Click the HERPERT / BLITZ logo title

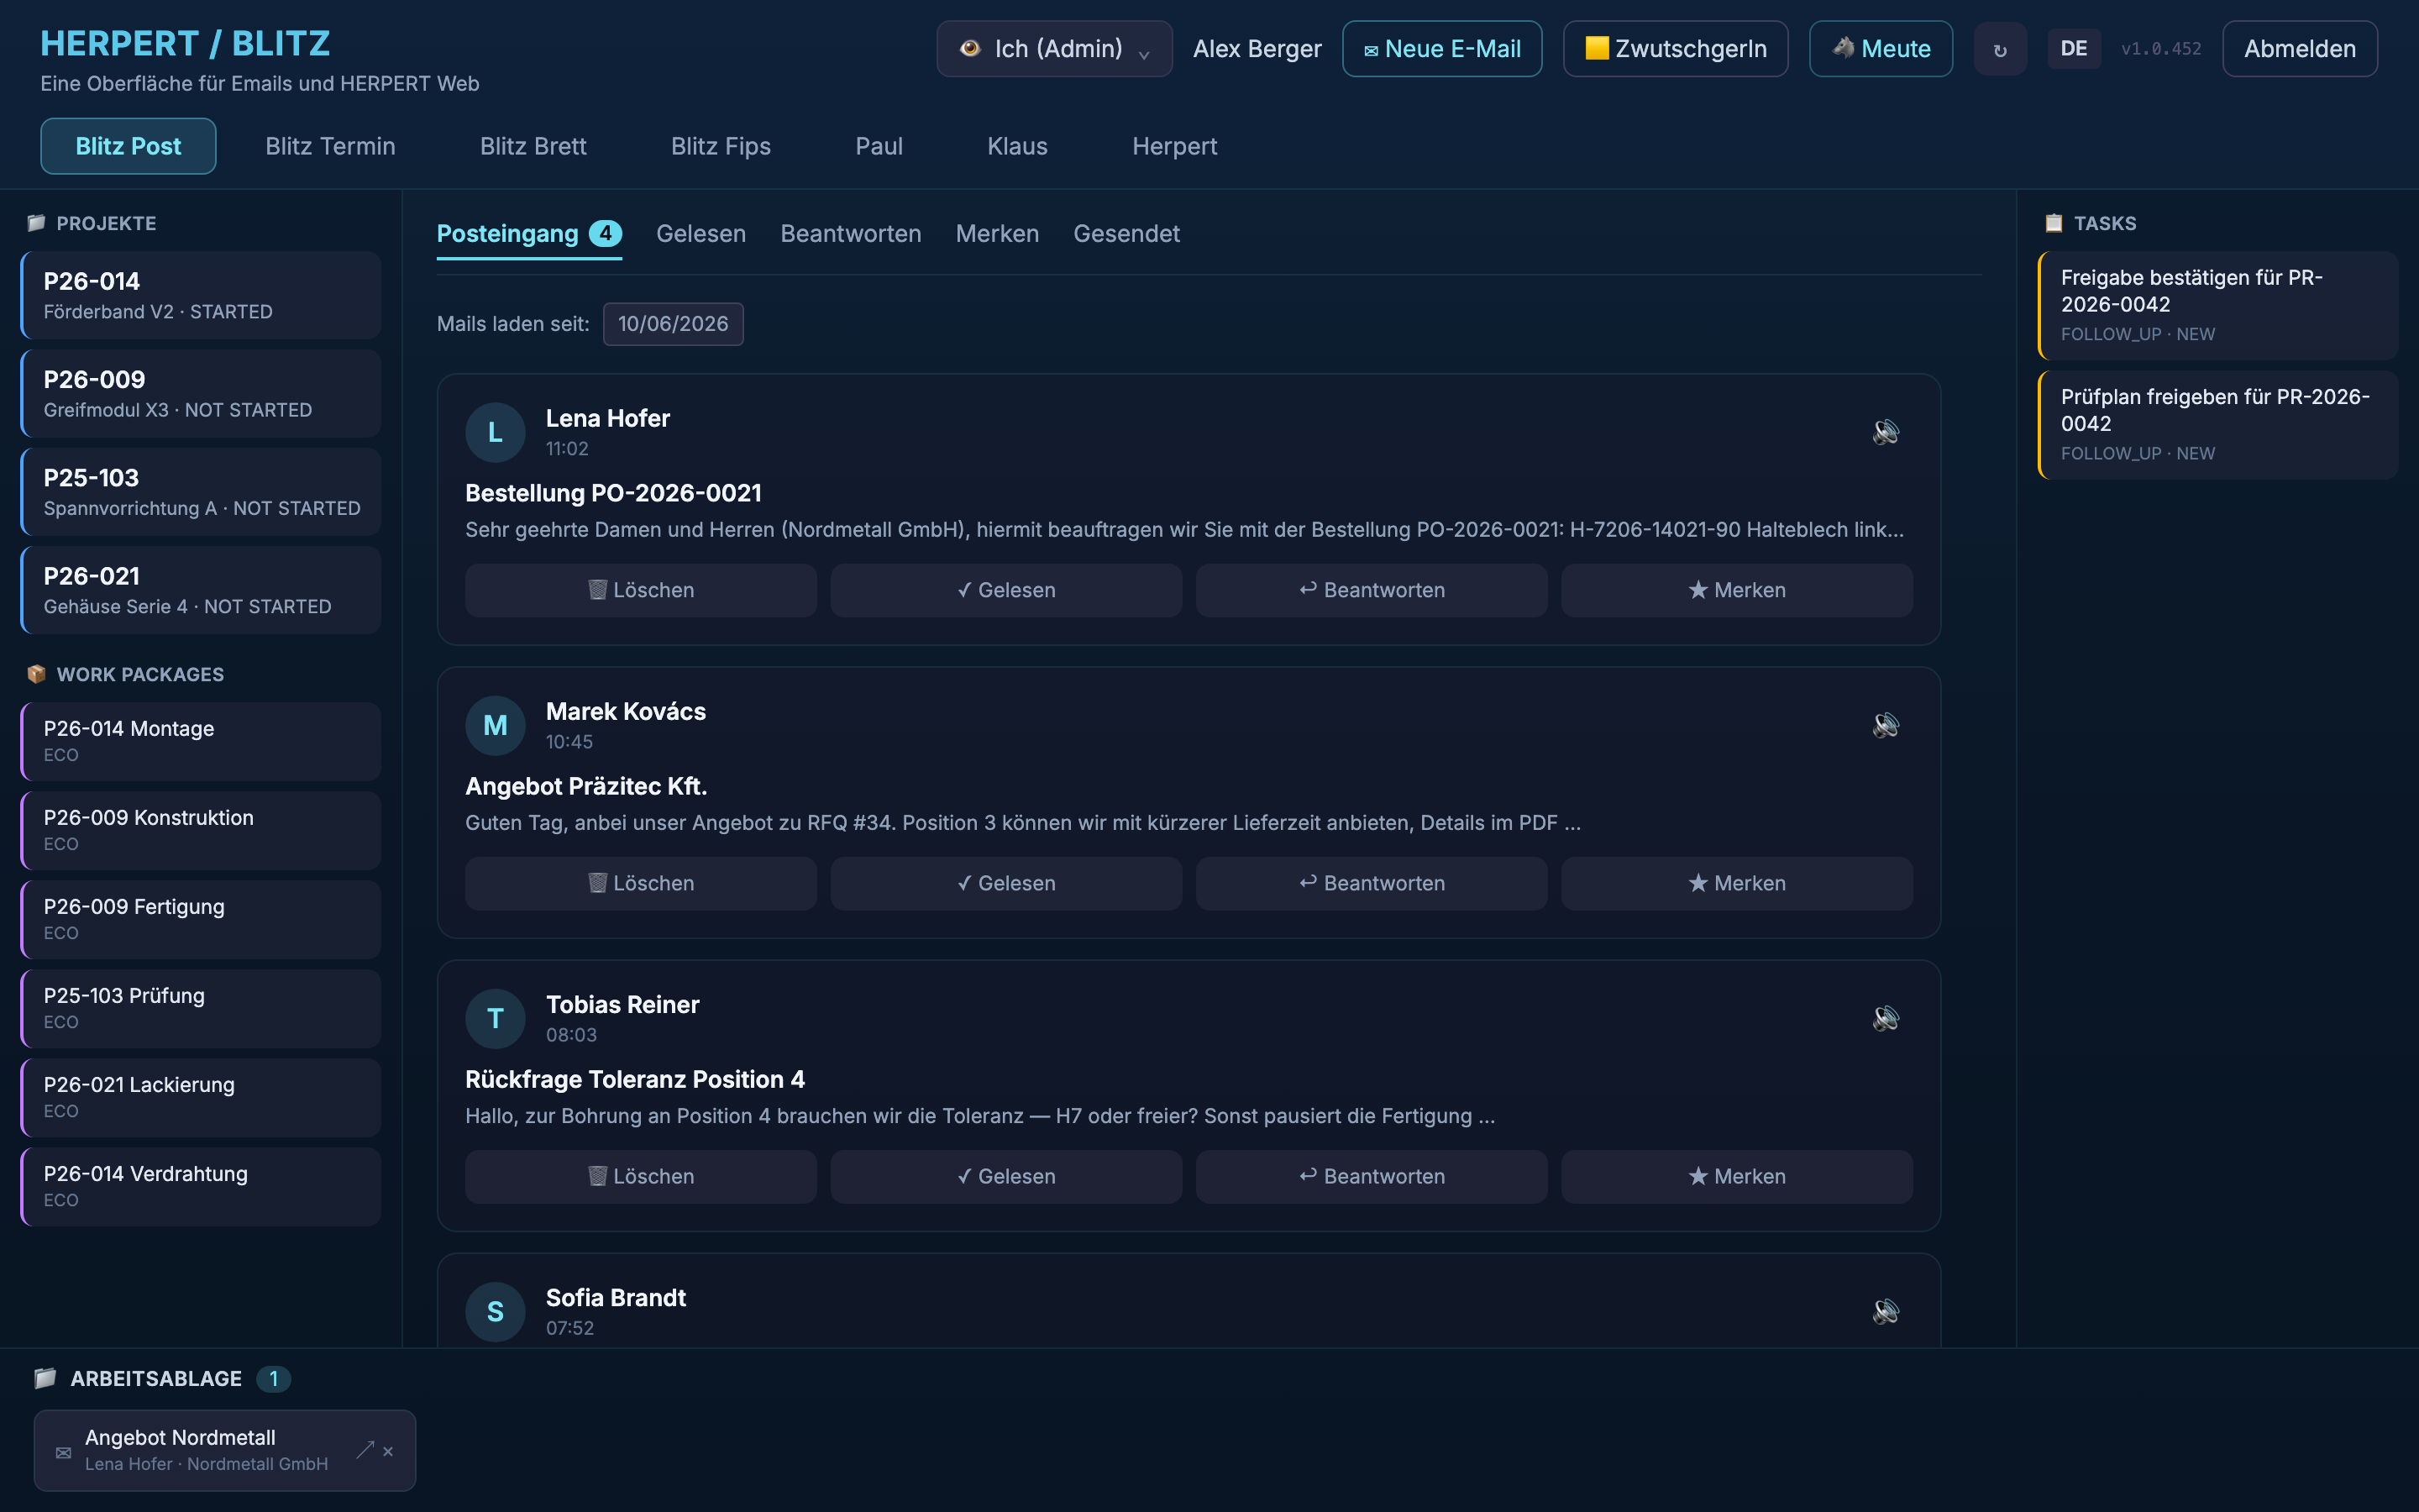(x=185, y=43)
